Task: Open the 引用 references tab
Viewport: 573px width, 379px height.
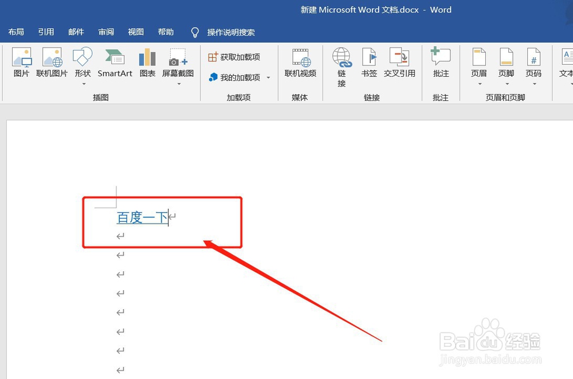Action: (46, 32)
